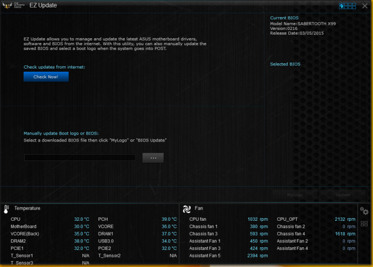Click the Check updates from internet label
The width and height of the screenshot is (373, 267).
[x=54, y=67]
